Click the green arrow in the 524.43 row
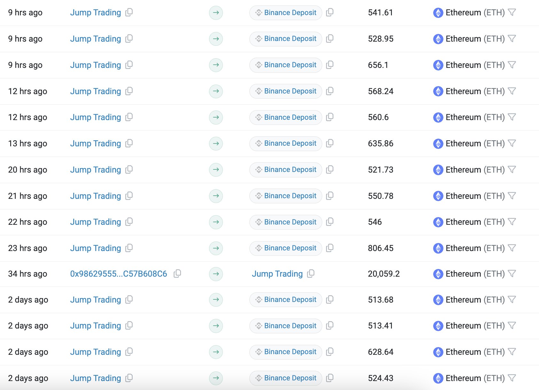The image size is (539, 390). [x=216, y=378]
